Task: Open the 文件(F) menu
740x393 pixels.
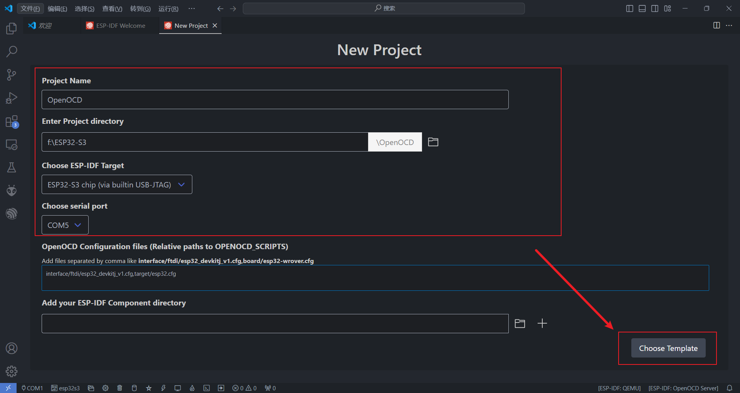Action: [x=30, y=8]
